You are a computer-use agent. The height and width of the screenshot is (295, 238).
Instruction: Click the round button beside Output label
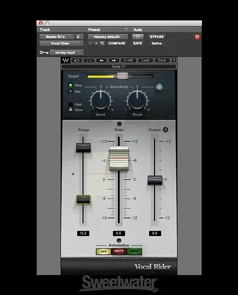(165, 130)
